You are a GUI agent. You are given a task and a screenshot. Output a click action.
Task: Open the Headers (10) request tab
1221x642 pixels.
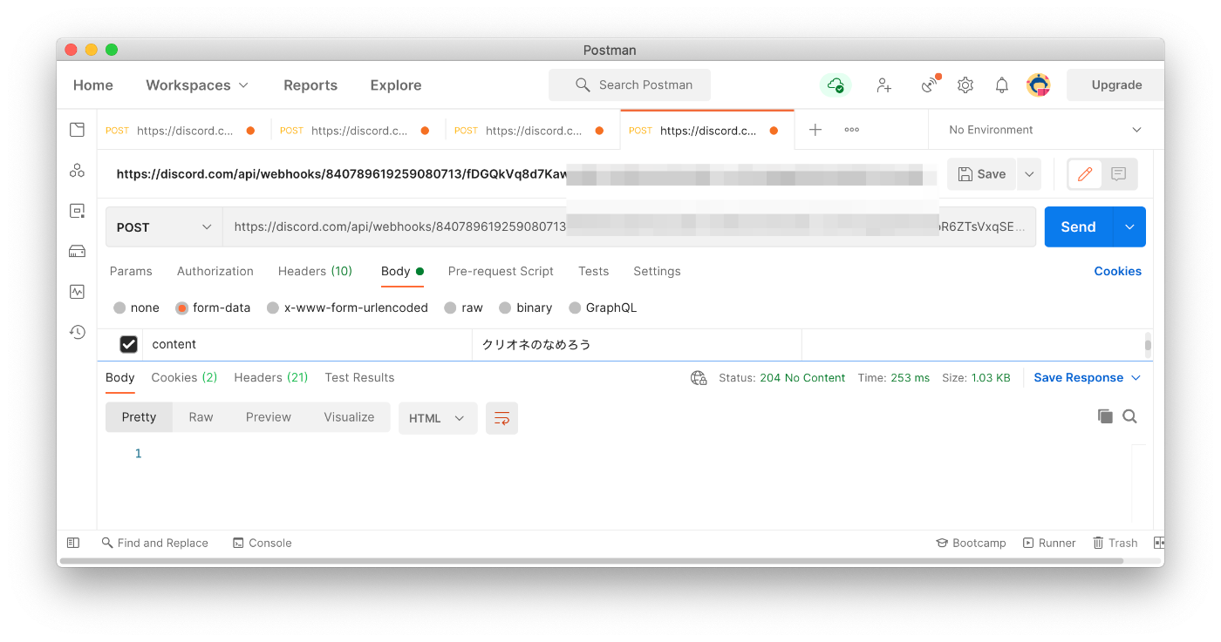point(315,271)
